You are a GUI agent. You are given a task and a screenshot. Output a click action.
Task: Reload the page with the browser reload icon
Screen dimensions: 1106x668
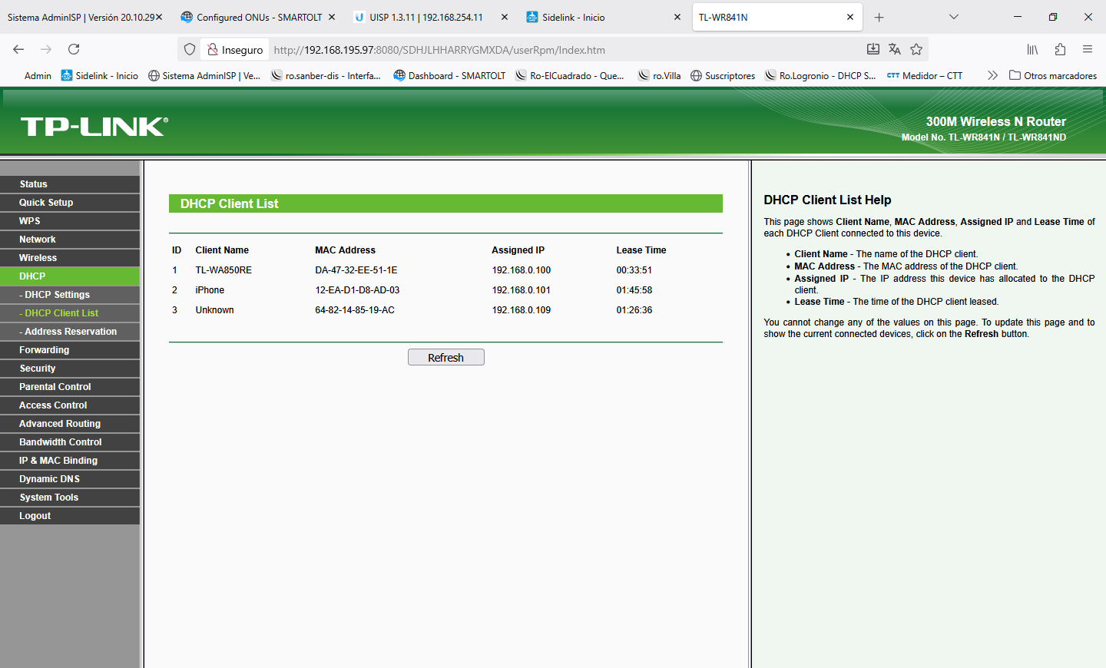tap(74, 49)
